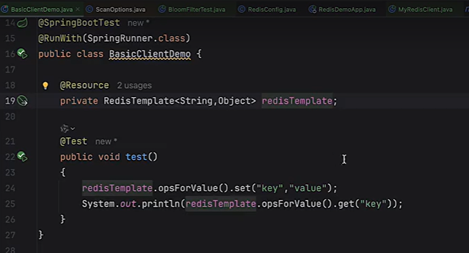This screenshot has width=469, height=253.
Task: Click the BasicClientDemo.java tab file icon
Action: [x=5, y=10]
